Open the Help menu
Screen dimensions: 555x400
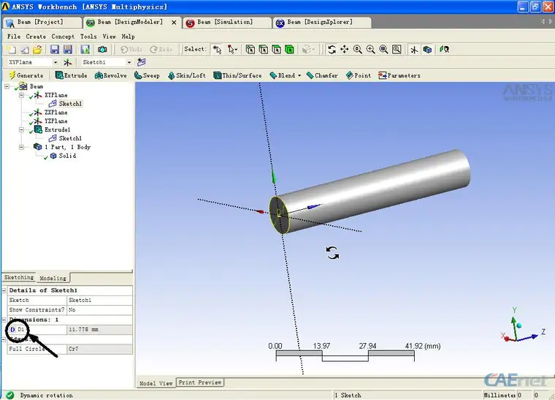128,37
